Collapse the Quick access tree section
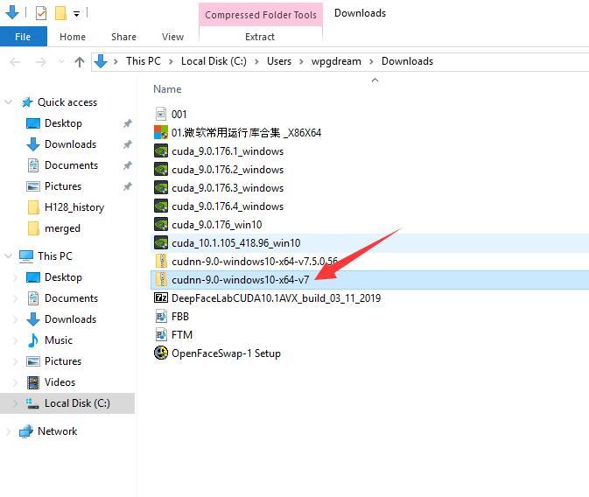Screen dimensions: 589x497 click(10, 102)
